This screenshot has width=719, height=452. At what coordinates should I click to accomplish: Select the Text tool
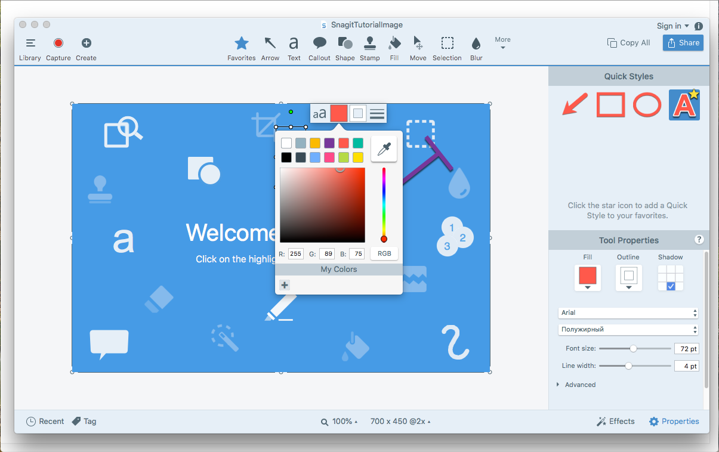click(294, 49)
